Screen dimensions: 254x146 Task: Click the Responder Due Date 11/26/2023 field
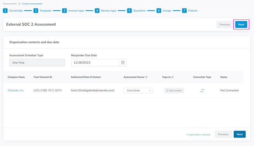point(95,63)
